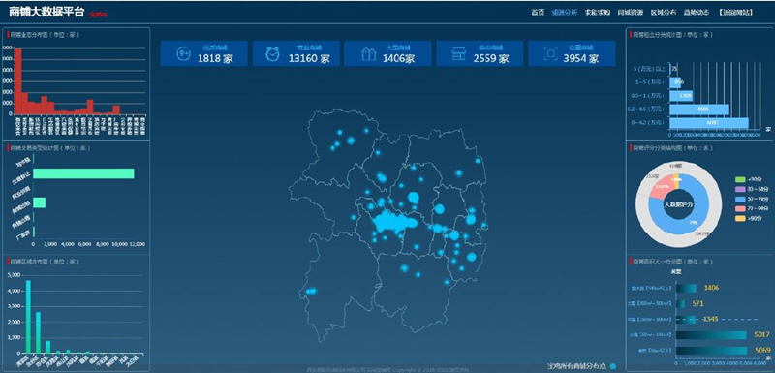Open the 首页 home navigation item

click(x=538, y=13)
